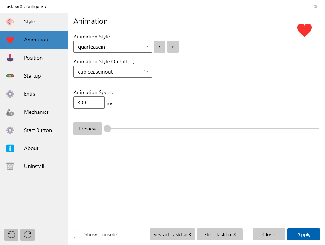325x245 pixels.
Task: Click the Animation Speed input field
Action: (89, 103)
